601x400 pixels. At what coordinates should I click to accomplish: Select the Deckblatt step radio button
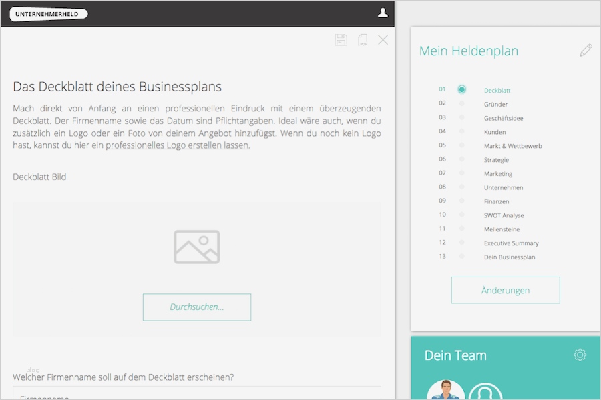(x=461, y=90)
